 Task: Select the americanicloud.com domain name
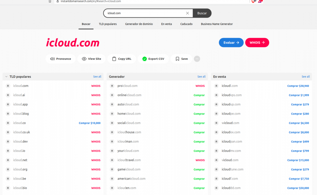tap(131, 179)
